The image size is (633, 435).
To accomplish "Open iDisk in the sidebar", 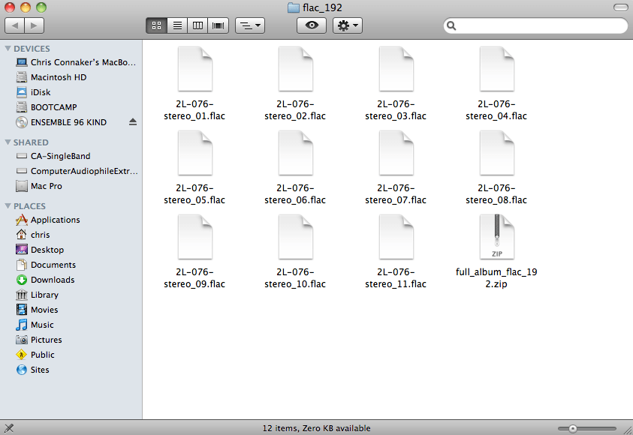I will coord(34,92).
